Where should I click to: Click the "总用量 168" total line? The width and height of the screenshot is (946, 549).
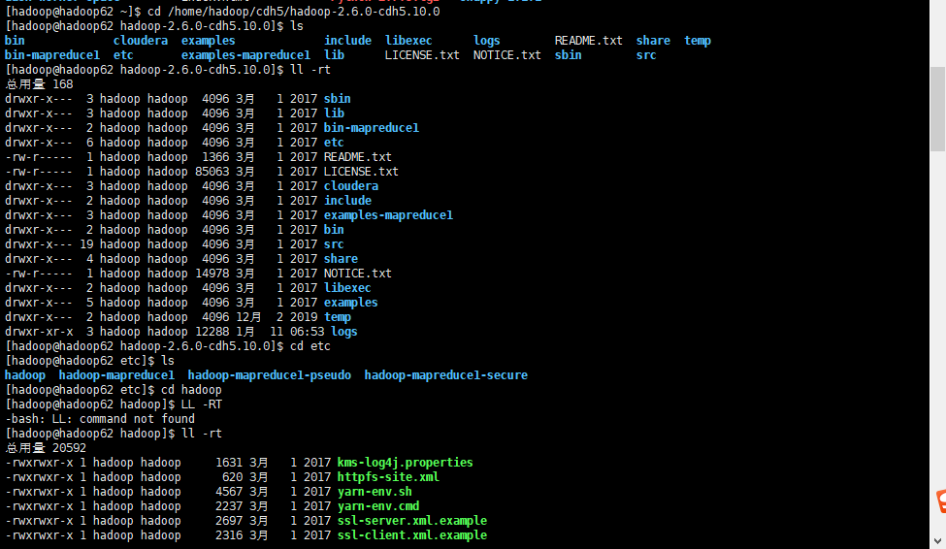pos(39,84)
